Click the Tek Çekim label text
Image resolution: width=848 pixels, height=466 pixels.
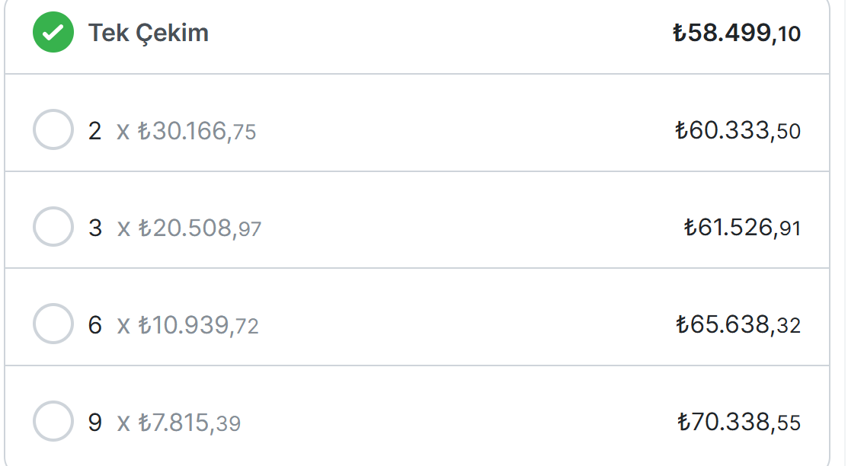tap(148, 34)
